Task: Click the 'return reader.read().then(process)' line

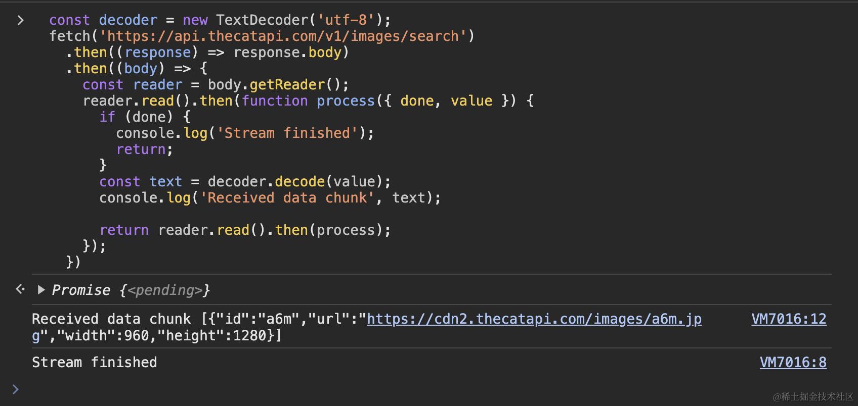Action: 245,230
